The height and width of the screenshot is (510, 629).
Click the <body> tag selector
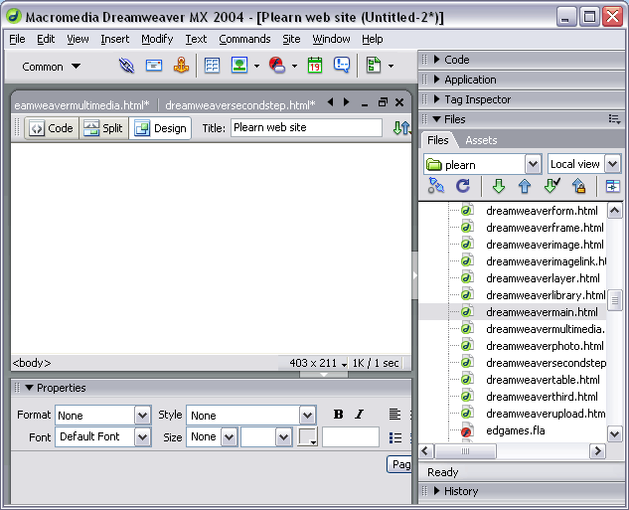pos(32,363)
